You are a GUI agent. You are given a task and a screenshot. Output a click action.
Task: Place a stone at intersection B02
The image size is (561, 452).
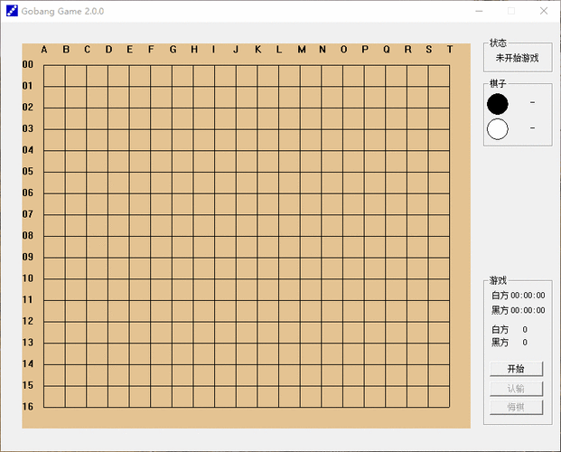click(65, 108)
